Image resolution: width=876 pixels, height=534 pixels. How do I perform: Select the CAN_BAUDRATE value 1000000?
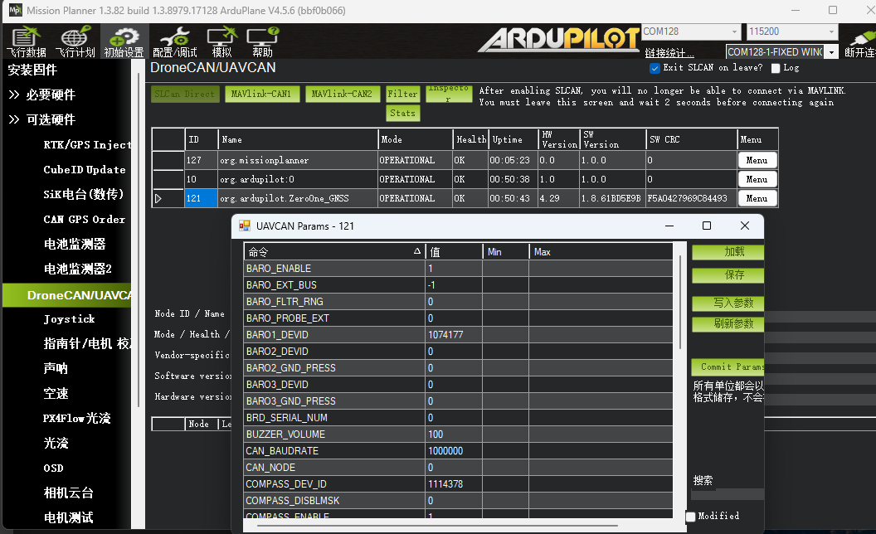click(454, 451)
